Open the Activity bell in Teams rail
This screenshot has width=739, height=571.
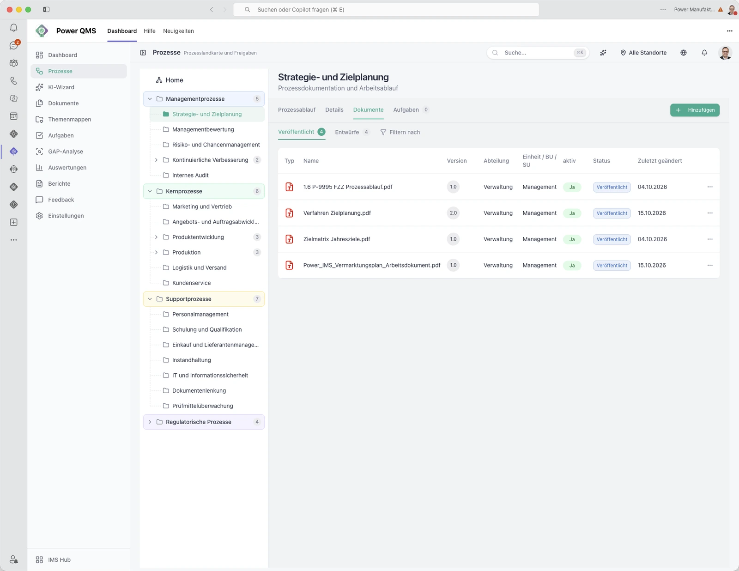click(14, 28)
